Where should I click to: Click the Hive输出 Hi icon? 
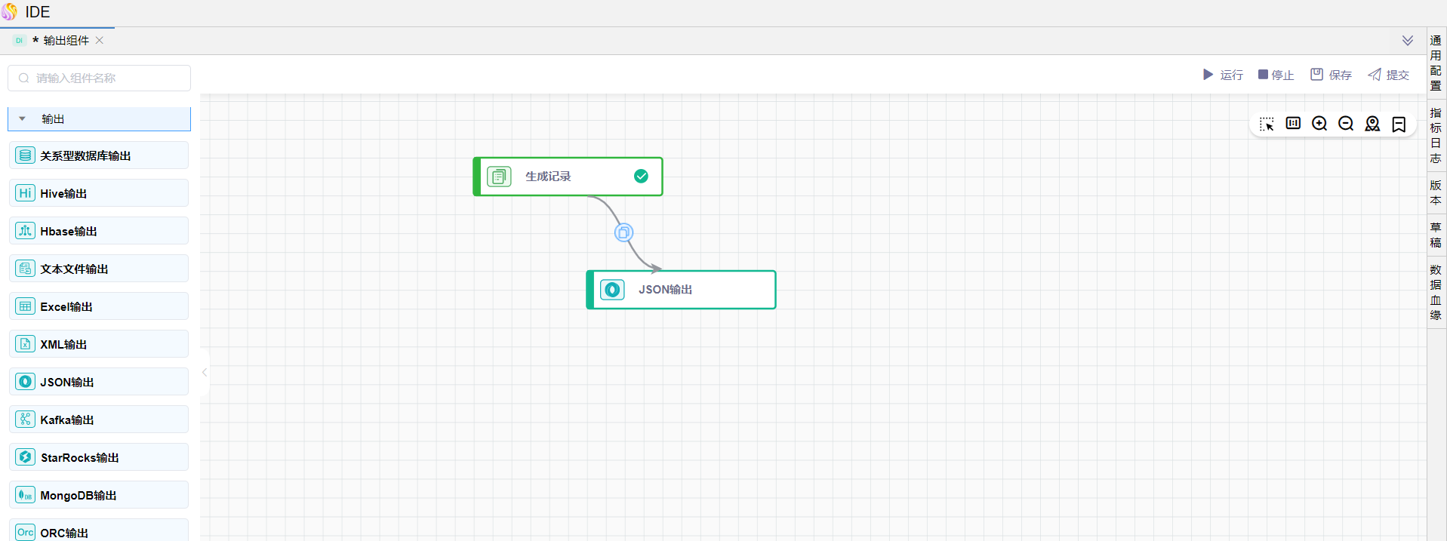[x=25, y=193]
